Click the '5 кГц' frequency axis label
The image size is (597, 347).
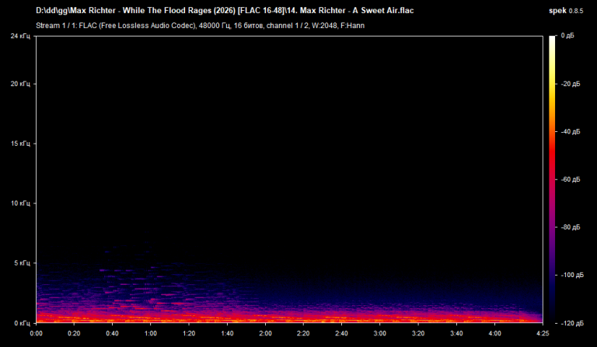pyautogui.click(x=22, y=262)
